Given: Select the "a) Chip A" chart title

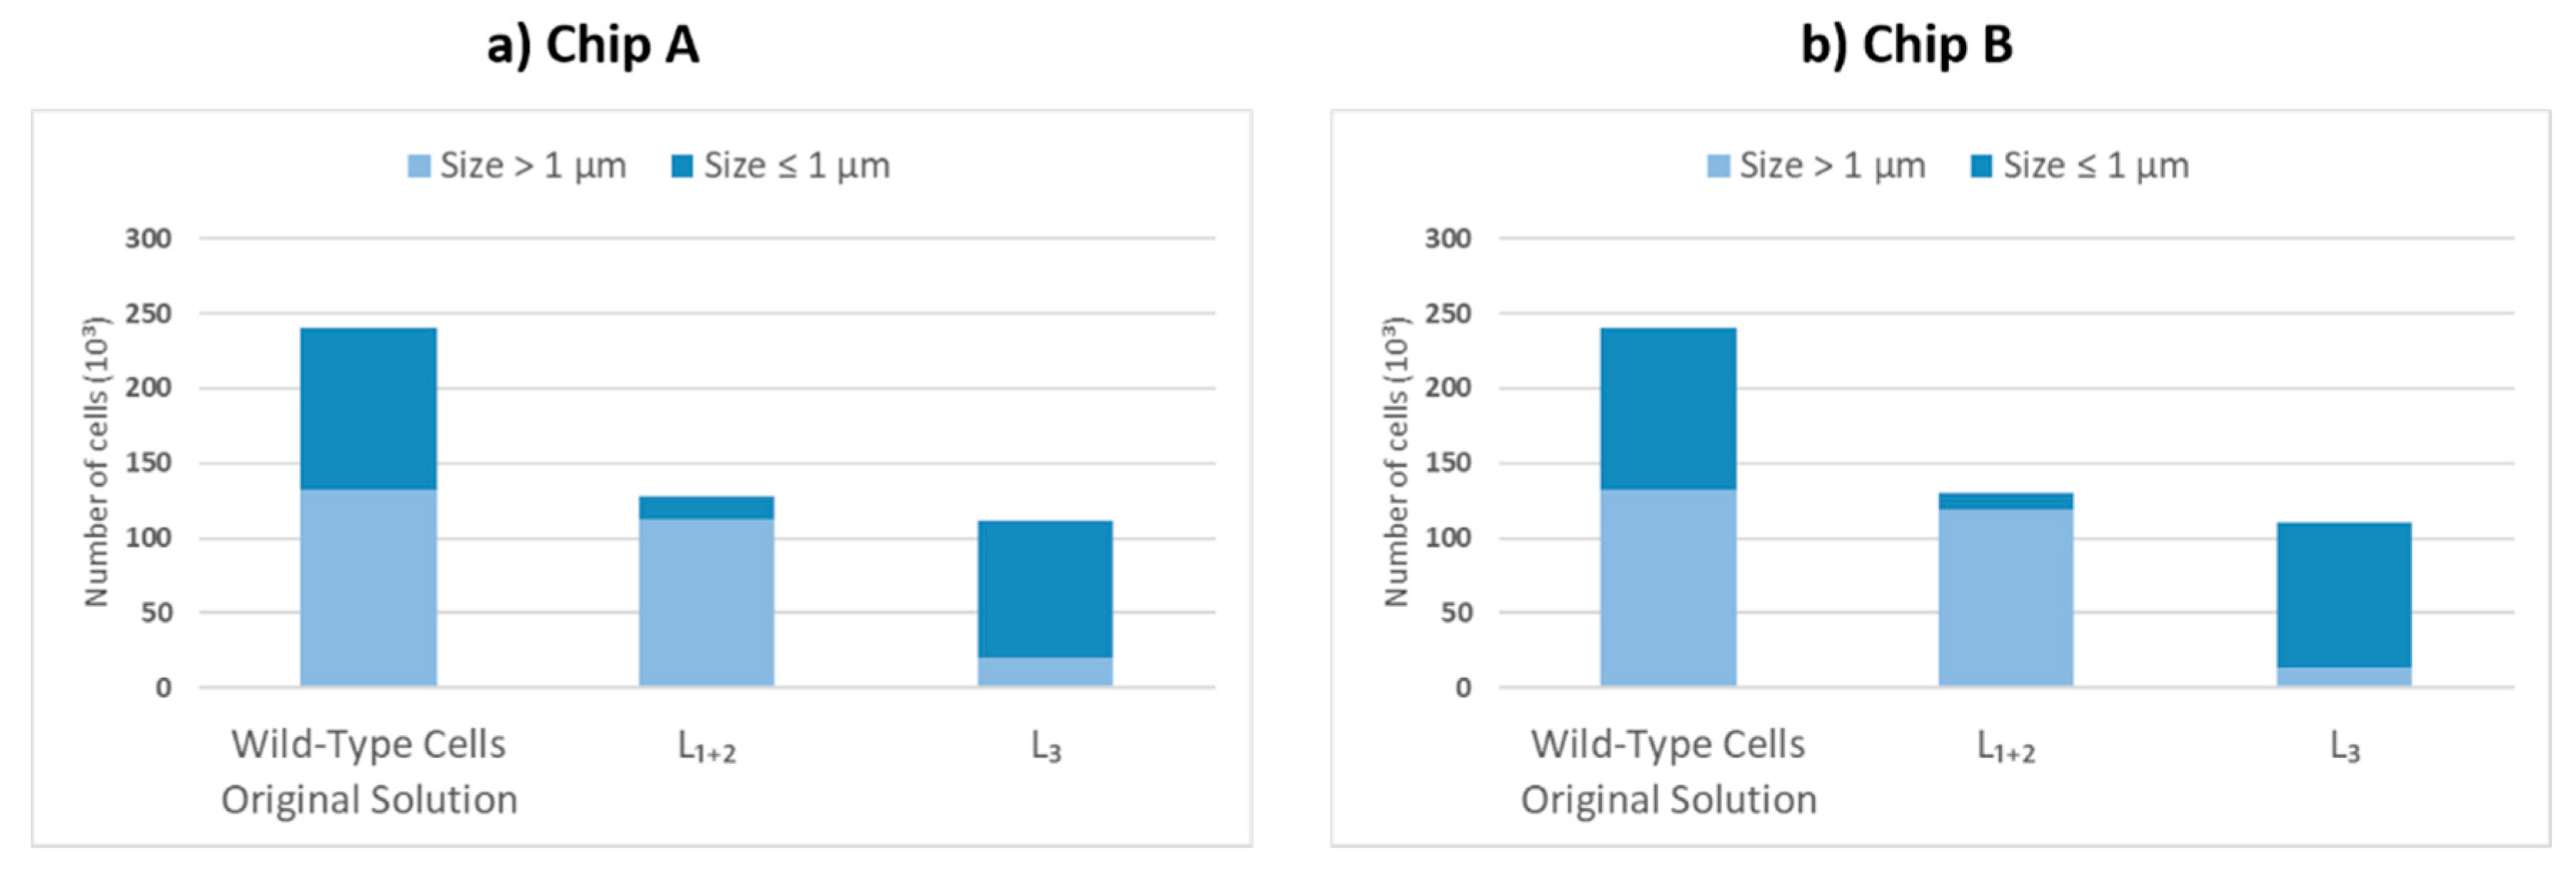Looking at the screenshot, I should [593, 46].
